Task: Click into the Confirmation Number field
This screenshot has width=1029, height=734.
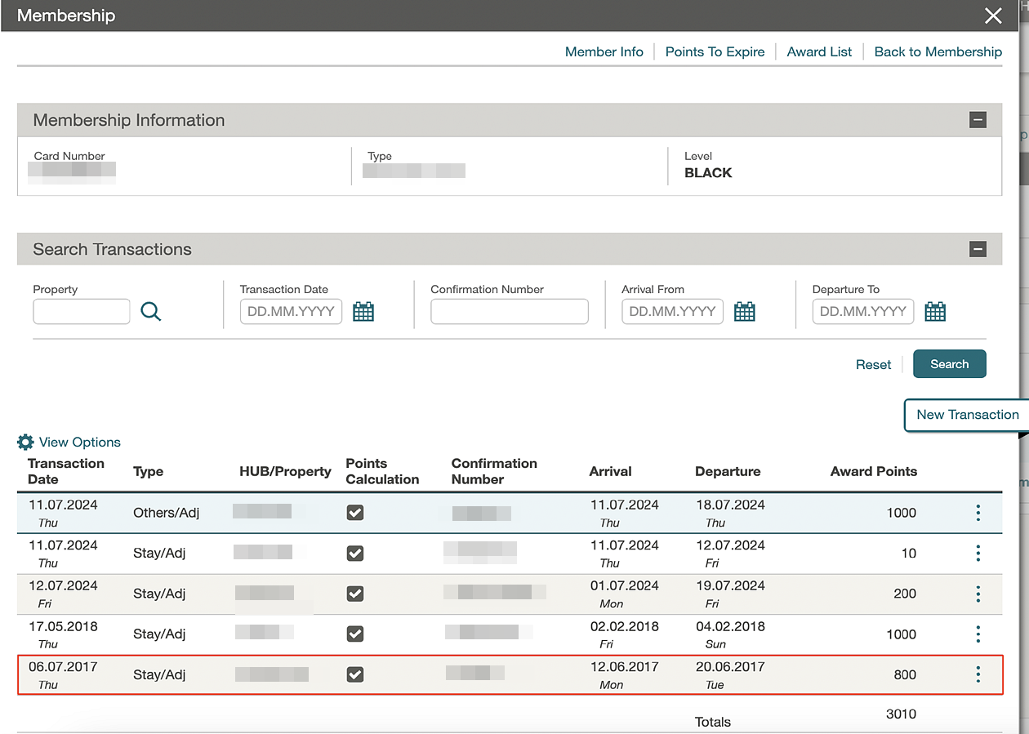Action: coord(509,311)
